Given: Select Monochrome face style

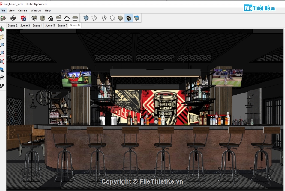Looking at the screenshot, I should point(137,18).
